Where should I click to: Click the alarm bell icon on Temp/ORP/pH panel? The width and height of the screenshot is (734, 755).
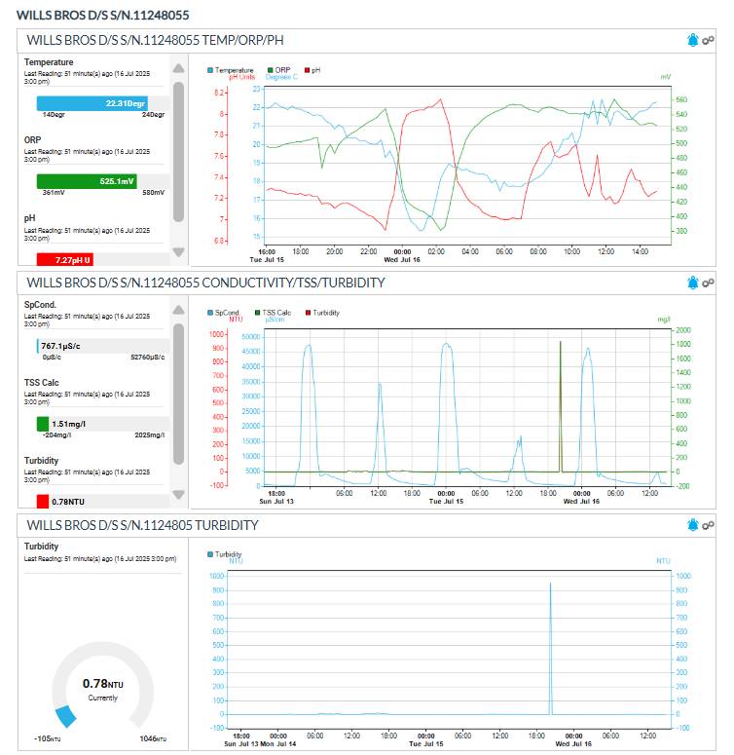693,41
